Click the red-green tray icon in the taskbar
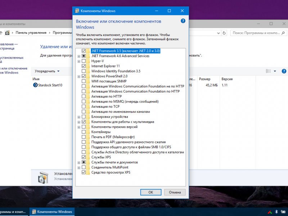Image resolution: width=288 pixels, height=216 pixels. point(270,212)
